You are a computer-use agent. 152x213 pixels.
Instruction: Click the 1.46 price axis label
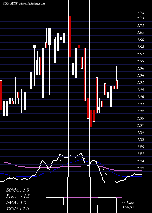[x=140, y=97]
